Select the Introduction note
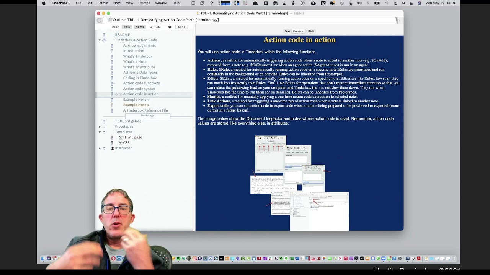 pos(134,51)
